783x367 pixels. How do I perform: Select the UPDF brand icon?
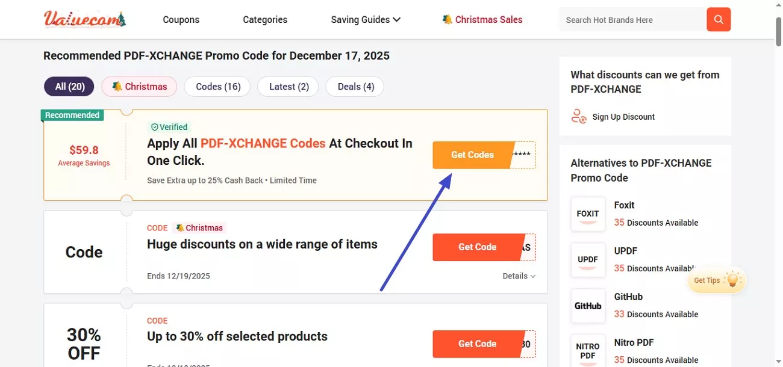[x=587, y=260]
